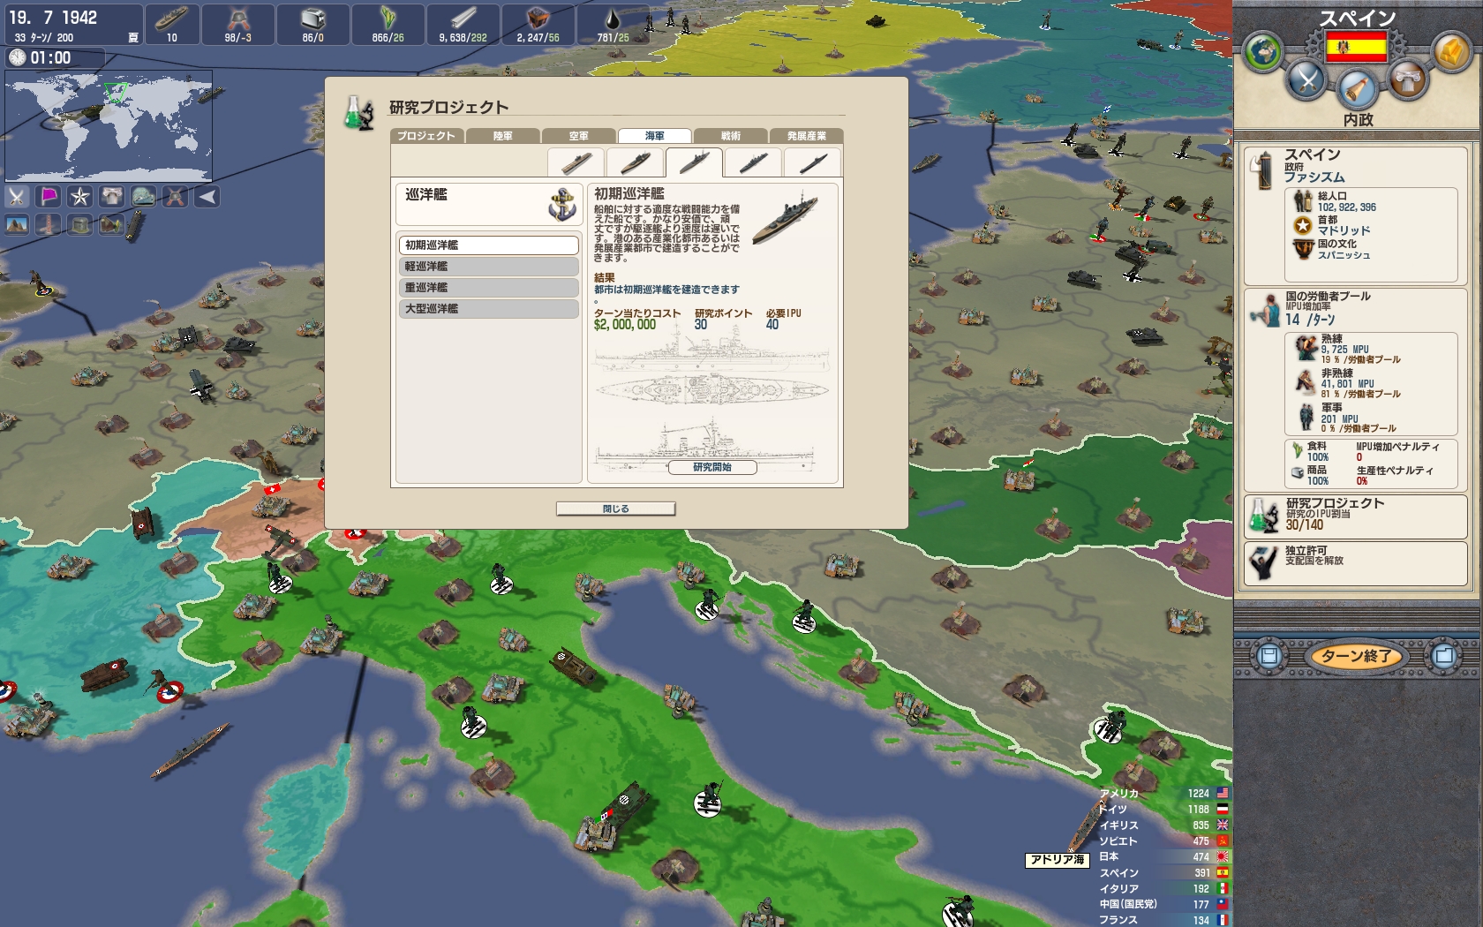Switch to the 陸軍 tab
The image size is (1483, 927).
(502, 136)
